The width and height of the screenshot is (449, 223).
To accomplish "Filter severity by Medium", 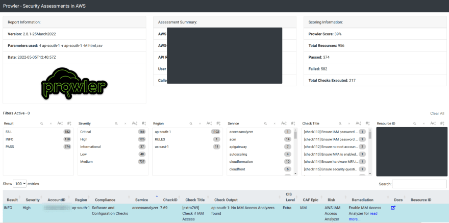I will point(113,162).
